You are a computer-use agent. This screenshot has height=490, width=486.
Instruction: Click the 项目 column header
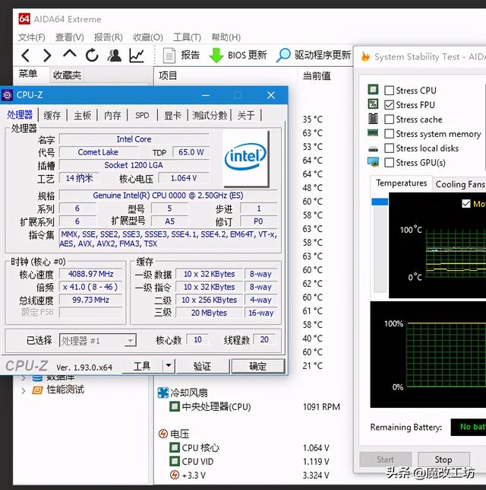pyautogui.click(x=168, y=75)
